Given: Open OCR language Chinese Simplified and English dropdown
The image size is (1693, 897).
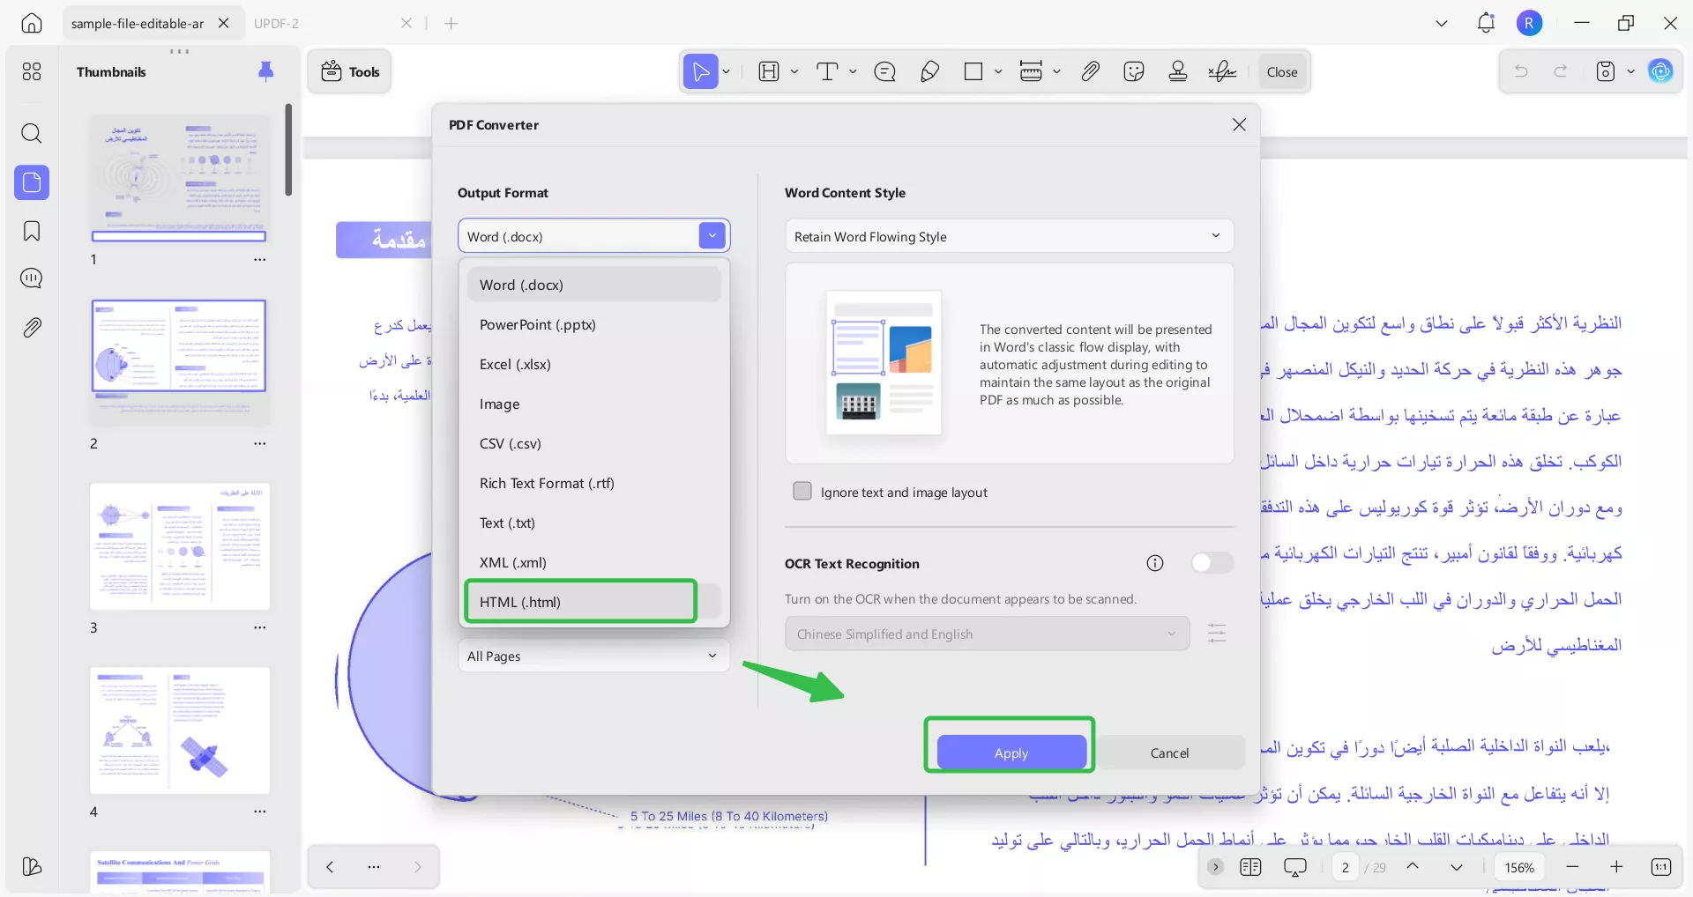Looking at the screenshot, I should click(987, 634).
